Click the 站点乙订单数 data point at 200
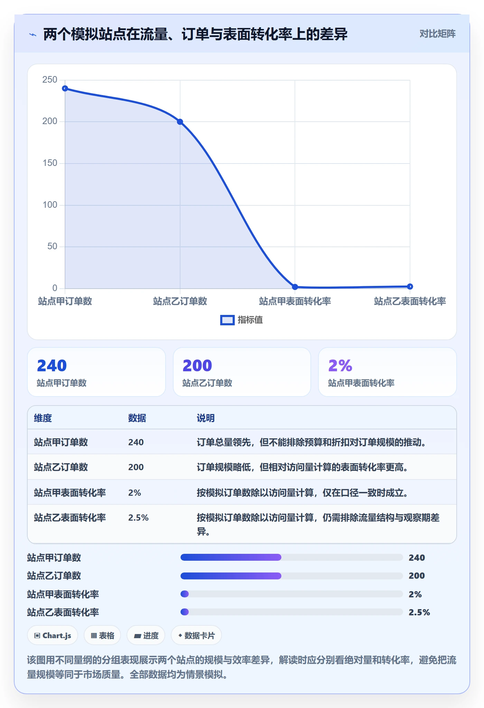 pos(180,122)
